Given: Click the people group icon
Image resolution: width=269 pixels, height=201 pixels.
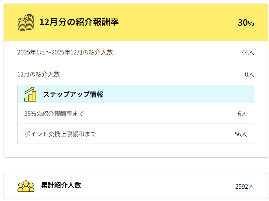Looking at the screenshot, I should (26, 186).
